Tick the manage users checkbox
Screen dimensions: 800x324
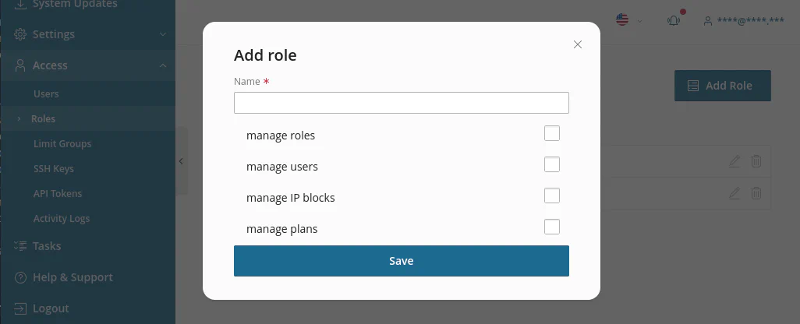pos(551,164)
